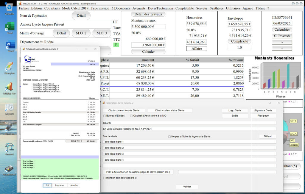Click the green E indicator next to TTC
The width and height of the screenshot is (305, 194).
click(x=116, y=45)
